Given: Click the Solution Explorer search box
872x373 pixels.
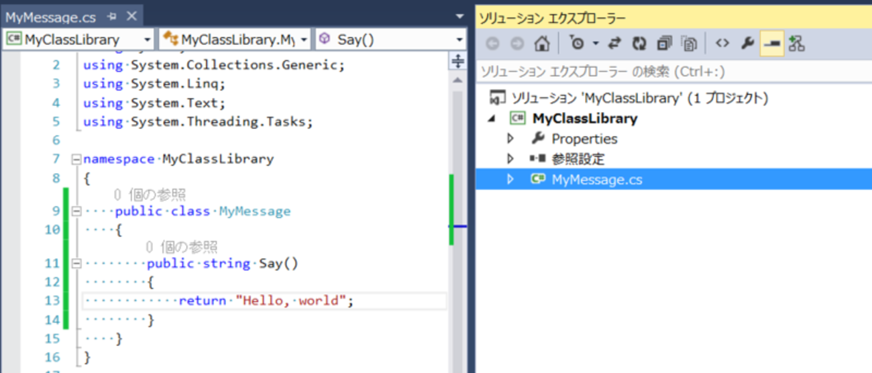Looking at the screenshot, I should (x=674, y=71).
